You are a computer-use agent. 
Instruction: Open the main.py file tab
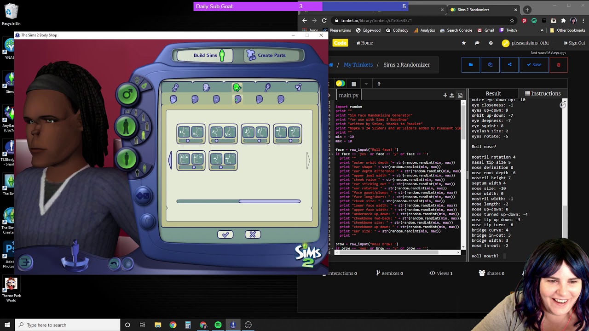(348, 95)
